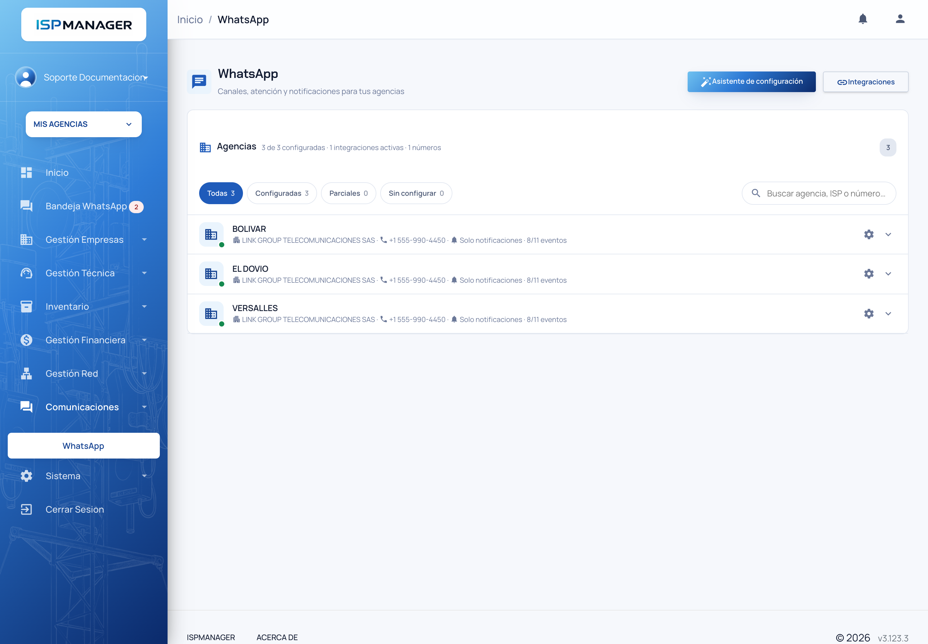
Task: Expand the Inventario submenu arrow
Action: [x=144, y=307]
